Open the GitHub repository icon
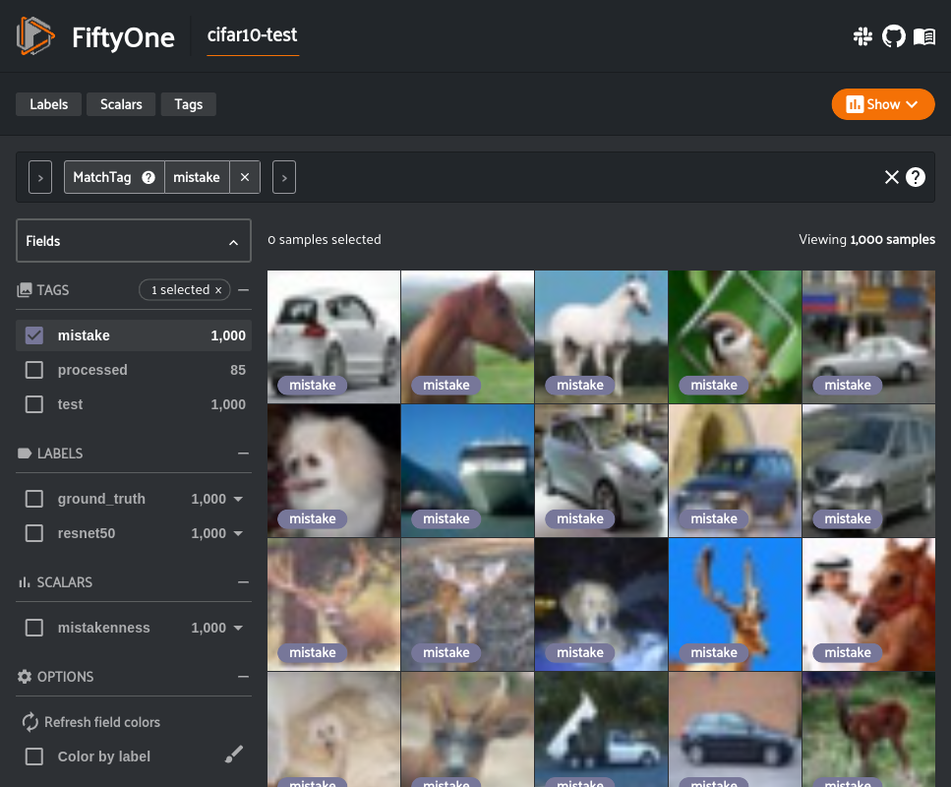 (893, 37)
